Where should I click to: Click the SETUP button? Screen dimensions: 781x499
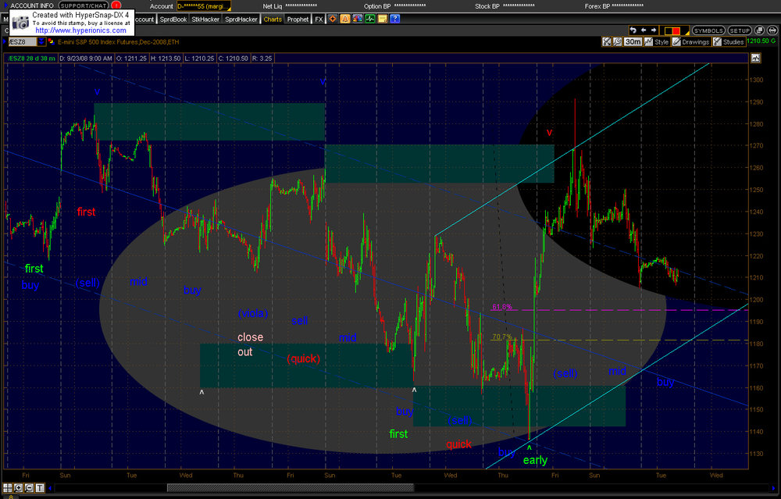(x=740, y=31)
